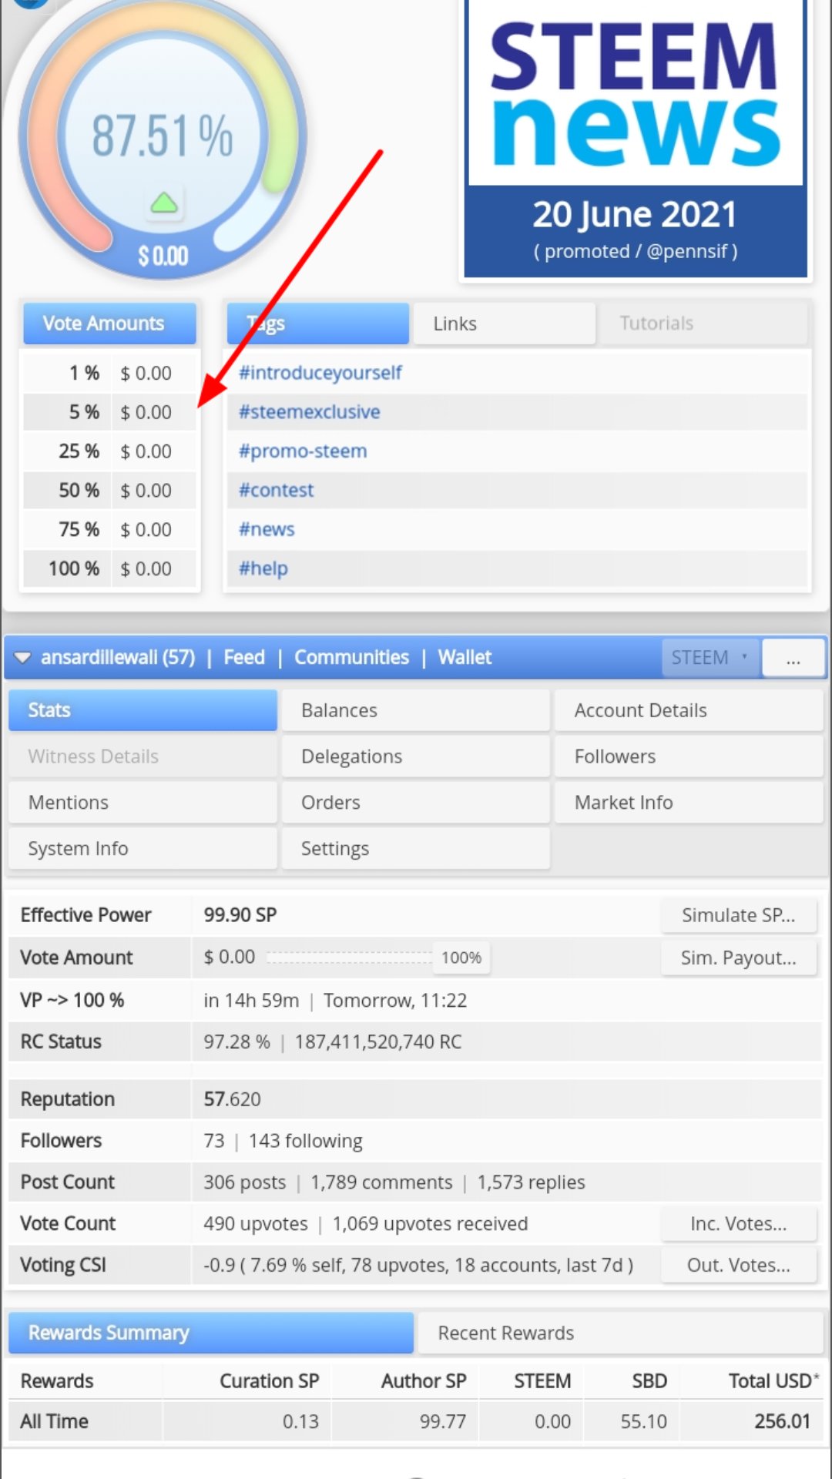Image resolution: width=832 pixels, height=1479 pixels.
Task: Open the #introduceyourself tag link
Action: pos(320,373)
